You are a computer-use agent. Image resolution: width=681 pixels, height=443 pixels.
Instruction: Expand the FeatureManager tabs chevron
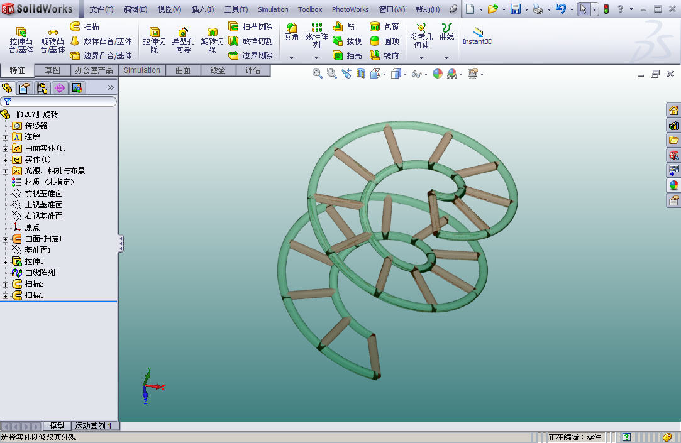pos(111,88)
